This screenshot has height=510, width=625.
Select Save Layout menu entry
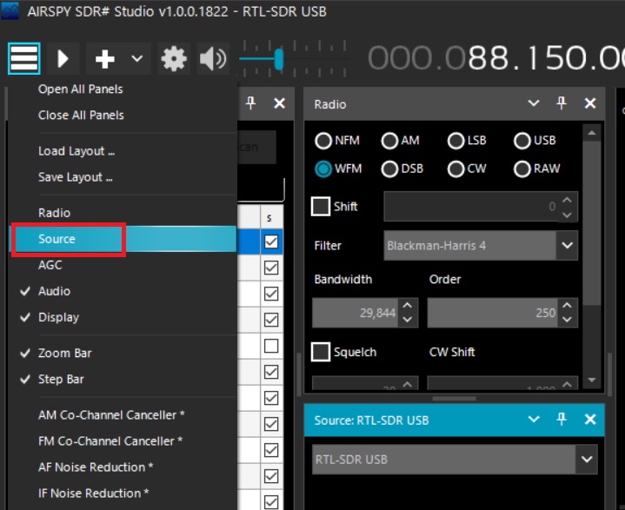(x=75, y=177)
